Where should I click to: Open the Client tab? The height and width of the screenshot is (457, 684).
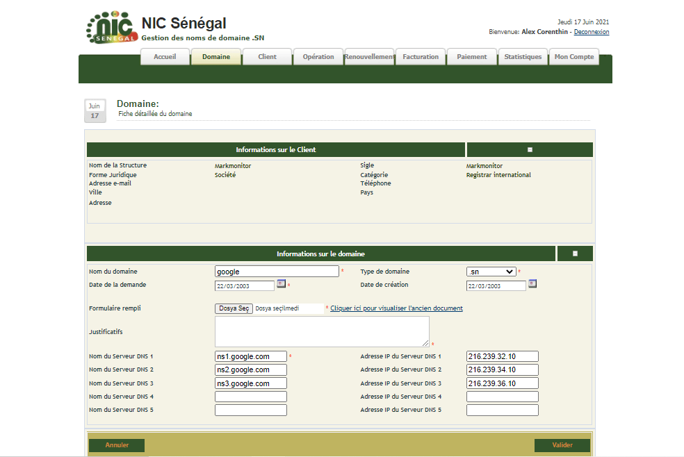[267, 57]
